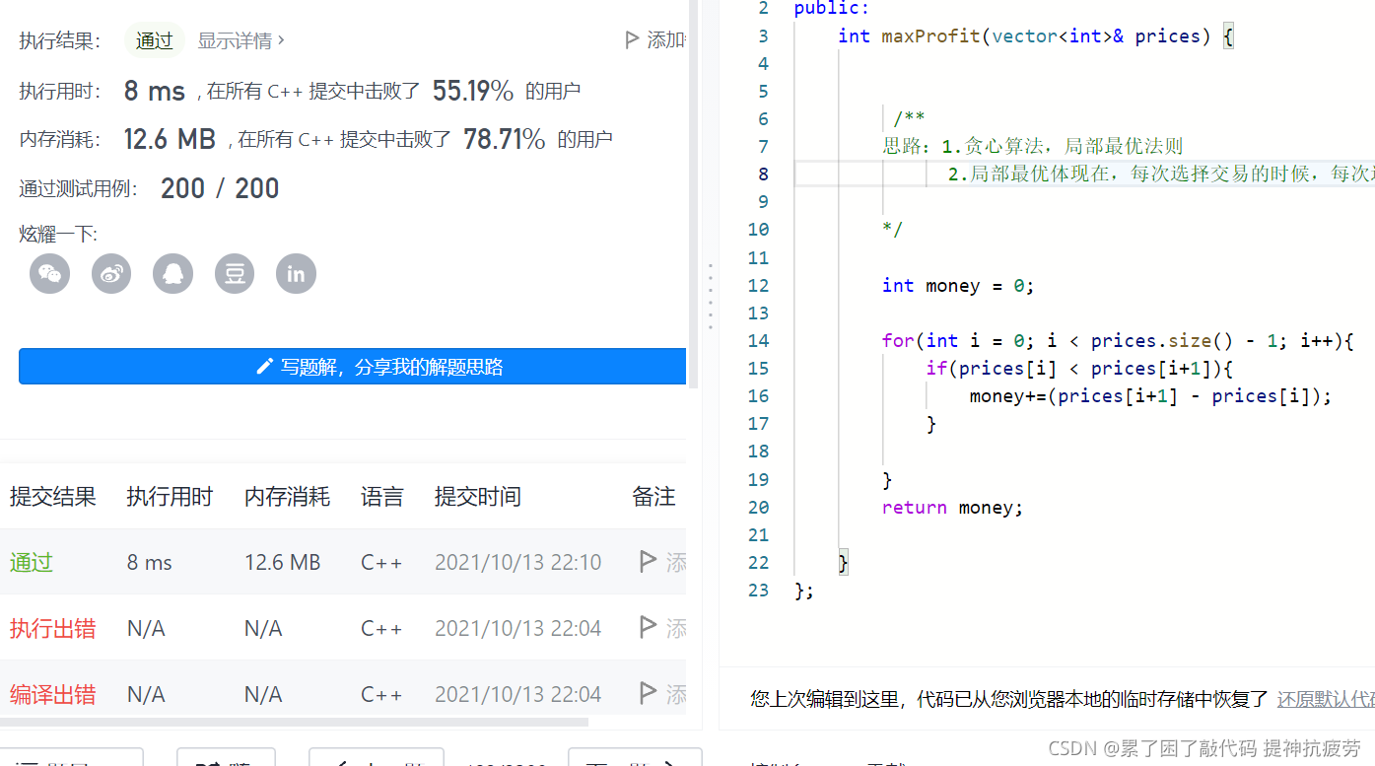Screen dimensions: 1375x766
Task: Click the QQ share icon
Action: (173, 274)
